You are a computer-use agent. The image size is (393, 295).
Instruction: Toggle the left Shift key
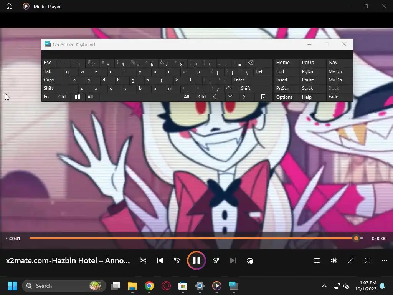point(59,88)
